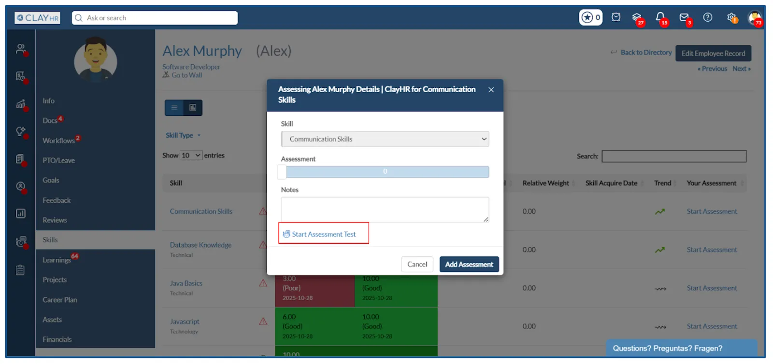Open the Database Knowledge skill link
This screenshot has height=364, width=773.
[x=200, y=245]
